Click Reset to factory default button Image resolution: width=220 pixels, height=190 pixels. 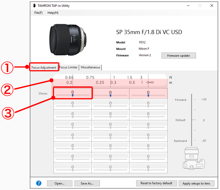tap(156, 183)
